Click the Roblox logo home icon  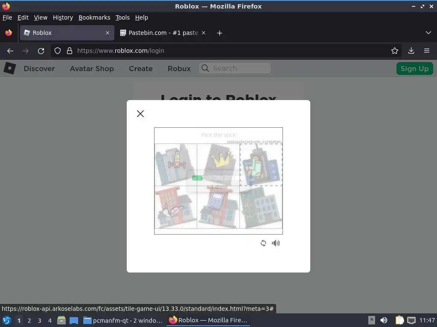9,69
